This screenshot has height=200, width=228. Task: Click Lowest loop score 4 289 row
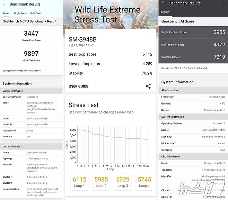(x=111, y=64)
